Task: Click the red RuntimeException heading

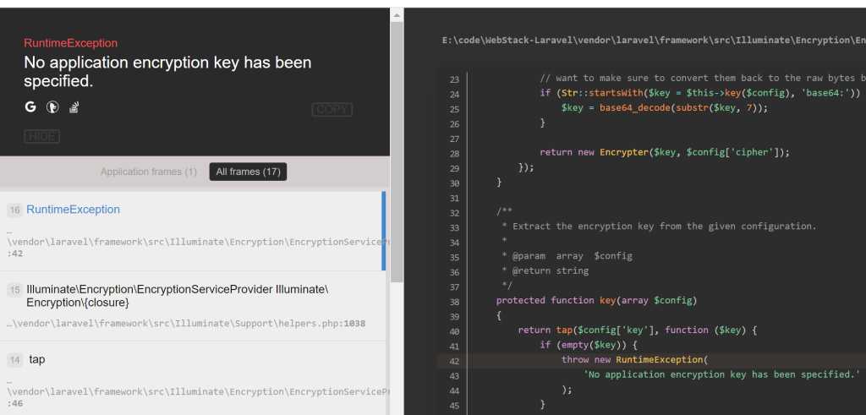Action: pos(71,43)
